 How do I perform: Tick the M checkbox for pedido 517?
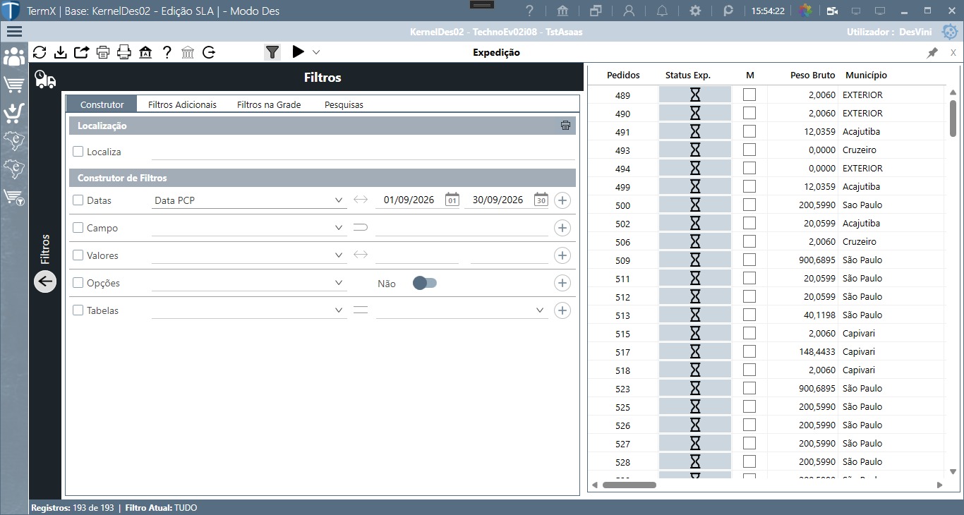click(x=749, y=351)
